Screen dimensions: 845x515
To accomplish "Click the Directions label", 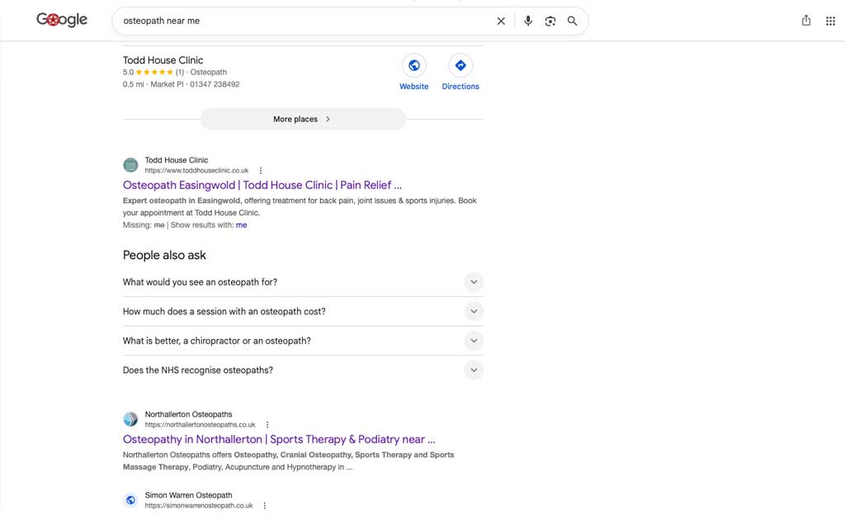I will [x=460, y=86].
